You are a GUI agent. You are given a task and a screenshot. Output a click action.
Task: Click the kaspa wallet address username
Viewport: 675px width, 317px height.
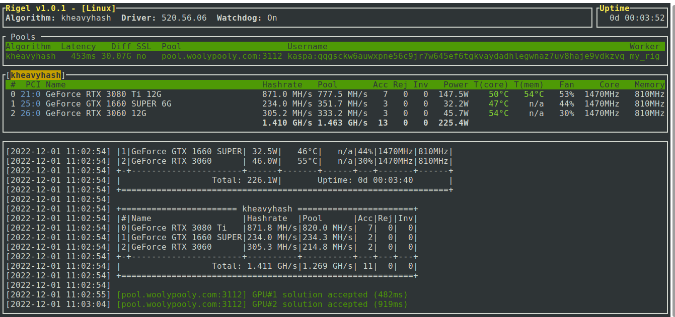(x=456, y=56)
